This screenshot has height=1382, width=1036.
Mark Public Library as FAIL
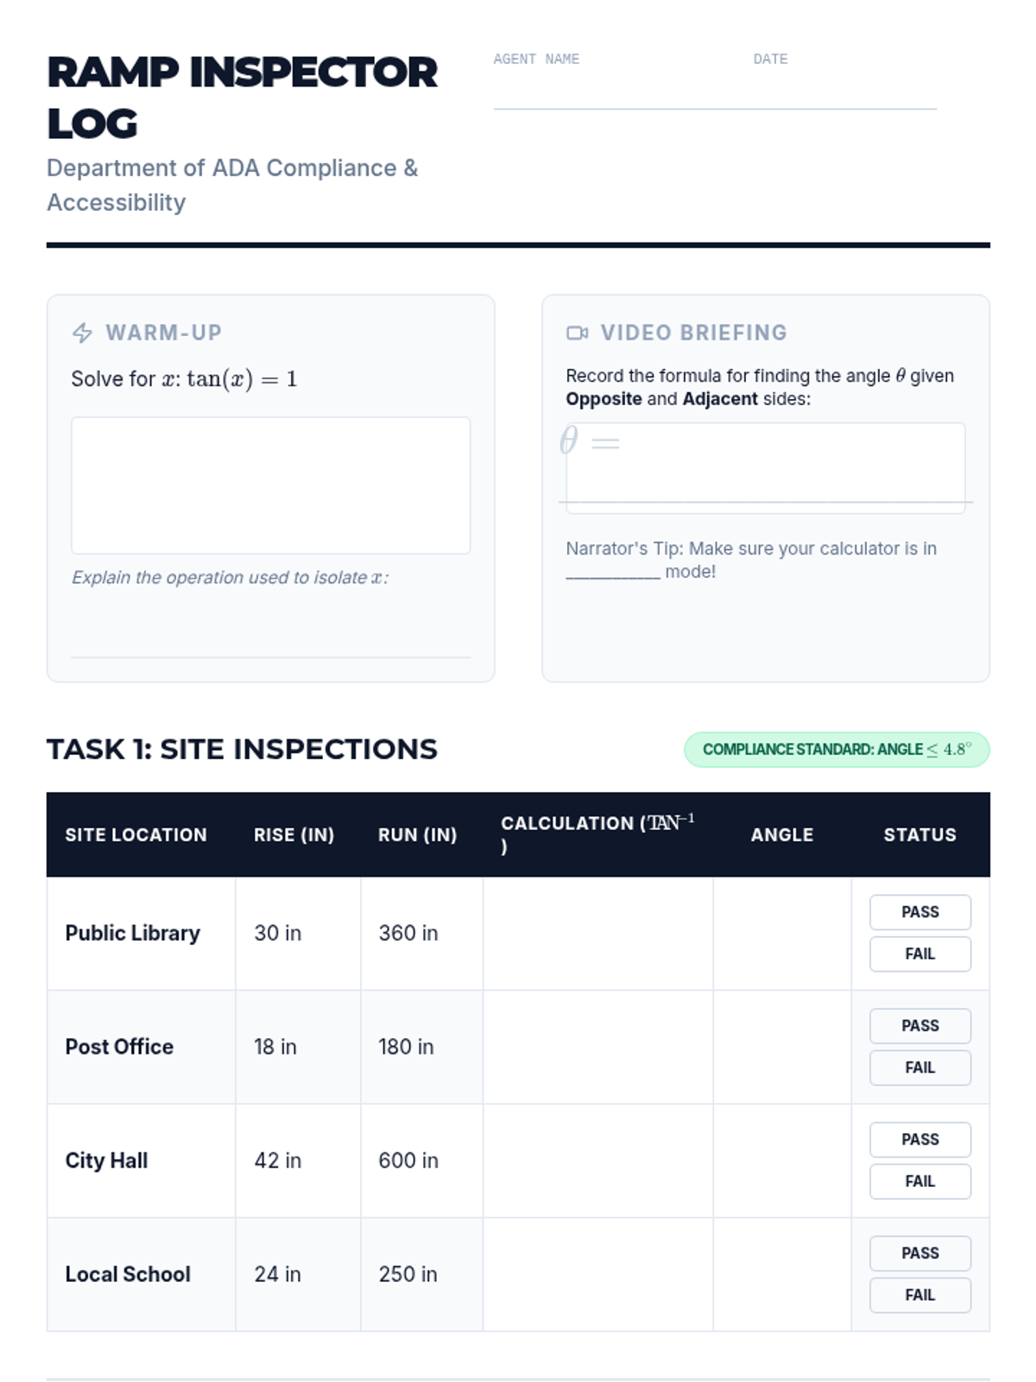919,954
